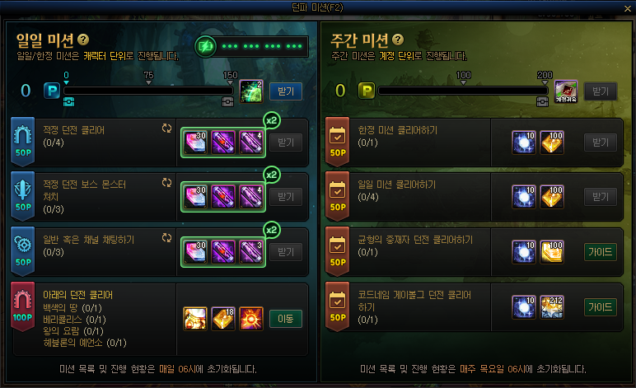Click 이동 button for 아래의 던전 클리어
This screenshot has height=388, width=636.
(x=286, y=319)
